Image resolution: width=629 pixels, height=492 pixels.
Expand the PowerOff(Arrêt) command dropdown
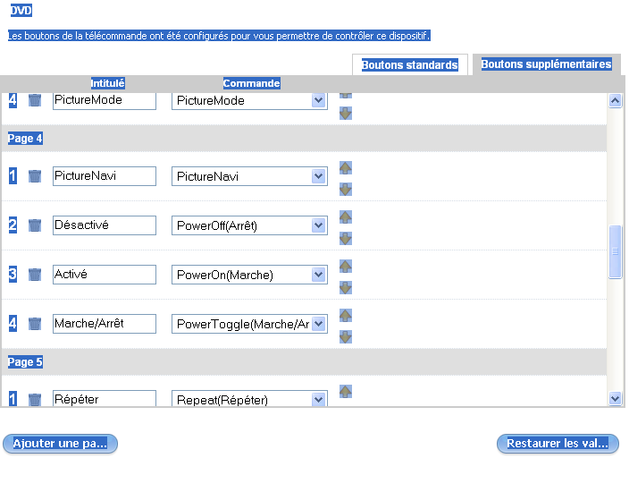coord(319,225)
